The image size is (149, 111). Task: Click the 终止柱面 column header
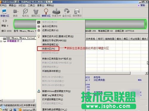point(135,39)
